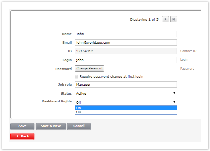
Task: Click the Contact ID hint text
Action: click(188, 51)
